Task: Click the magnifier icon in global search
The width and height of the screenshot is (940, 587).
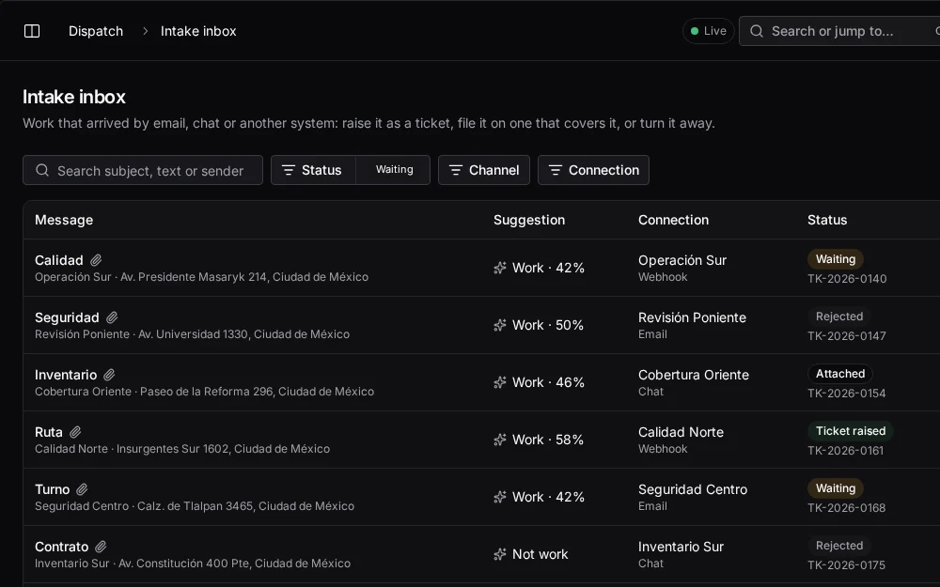Action: tap(757, 31)
